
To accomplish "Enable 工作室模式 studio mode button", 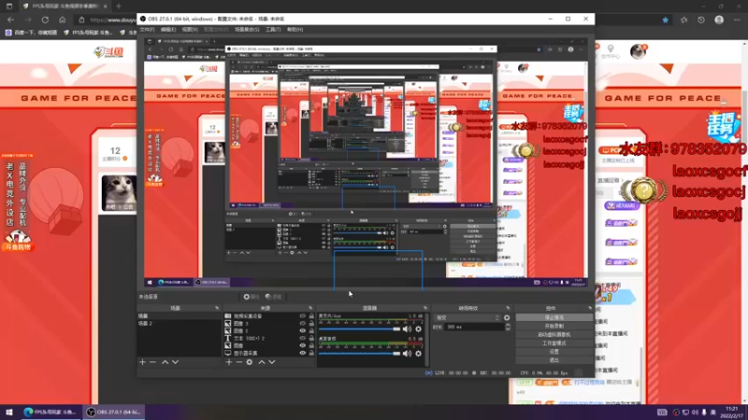I will pyautogui.click(x=554, y=343).
